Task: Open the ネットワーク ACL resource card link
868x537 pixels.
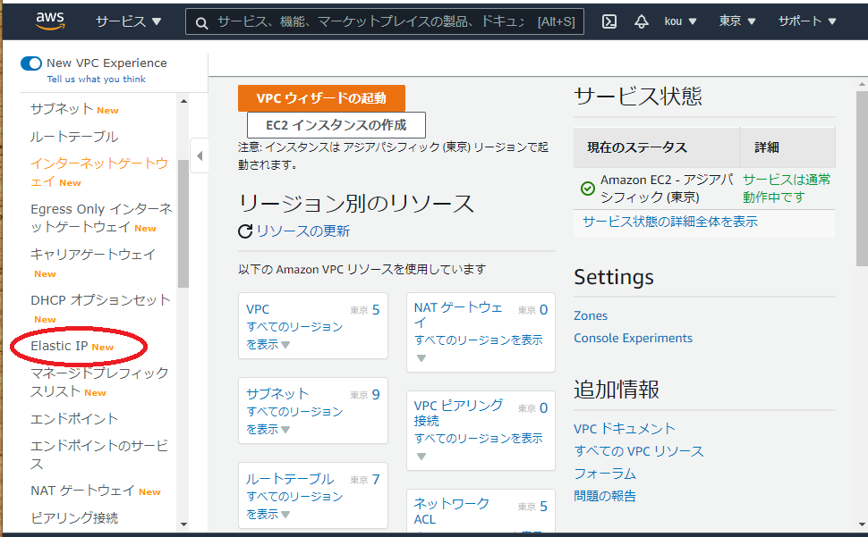Action: 451,511
